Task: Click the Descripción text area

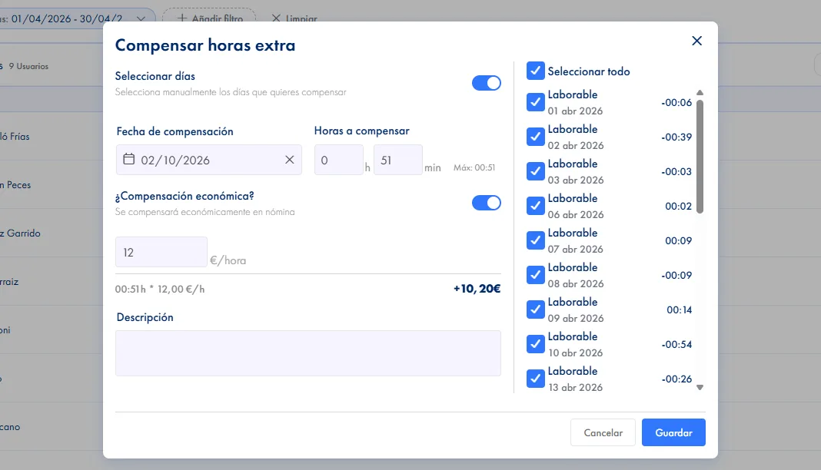Action: coord(307,353)
